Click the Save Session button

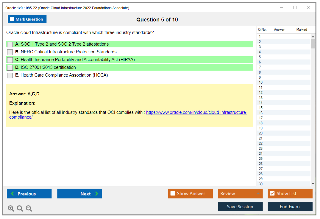point(240,206)
